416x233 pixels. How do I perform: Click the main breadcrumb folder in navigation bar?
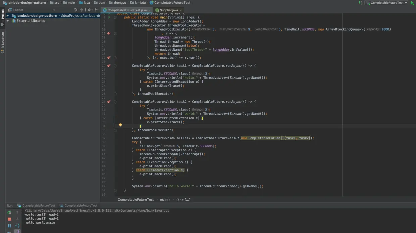coord(69,3)
